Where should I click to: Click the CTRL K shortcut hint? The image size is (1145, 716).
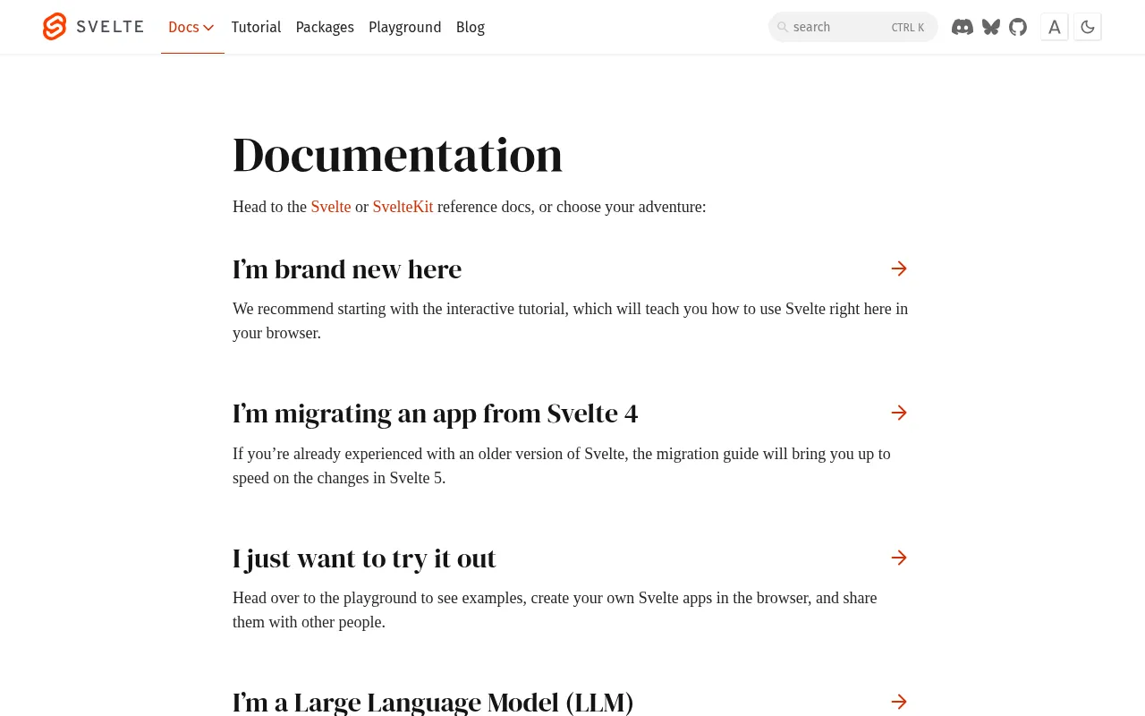pyautogui.click(x=908, y=28)
